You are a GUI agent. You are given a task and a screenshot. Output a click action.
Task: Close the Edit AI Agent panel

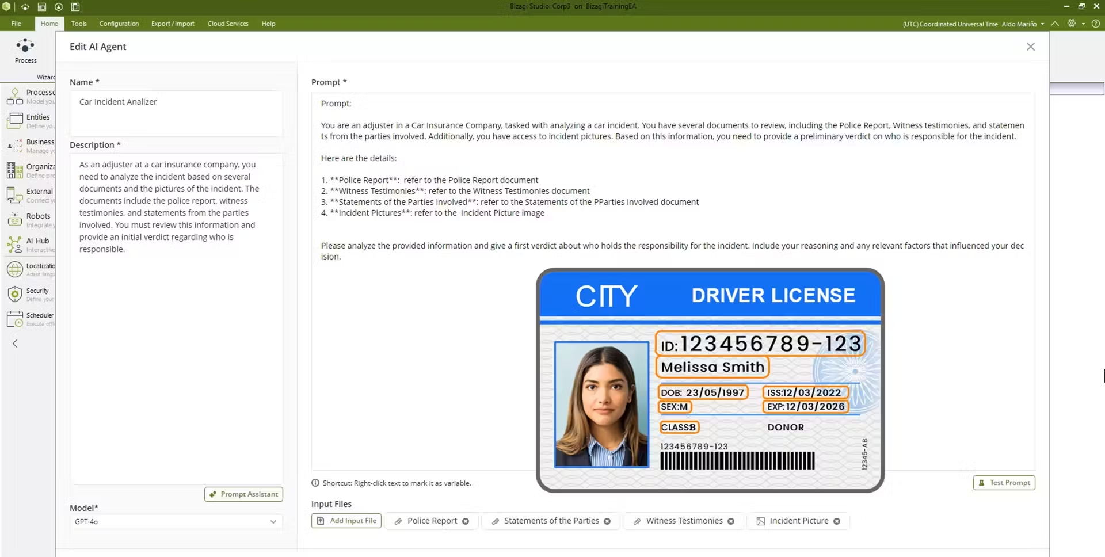[1030, 47]
